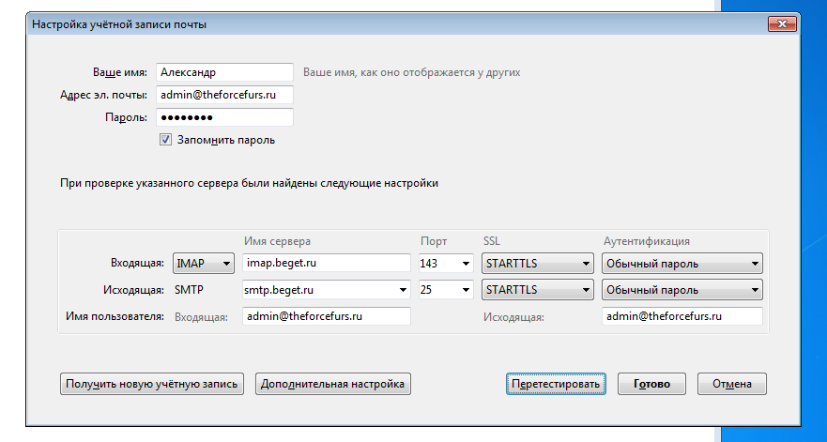Screen dimensions: 827x442
Task: Open incoming authentication Обычный пароль dropdown
Action: (682, 263)
